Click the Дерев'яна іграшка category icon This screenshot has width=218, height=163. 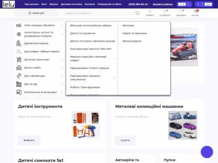(19, 43)
